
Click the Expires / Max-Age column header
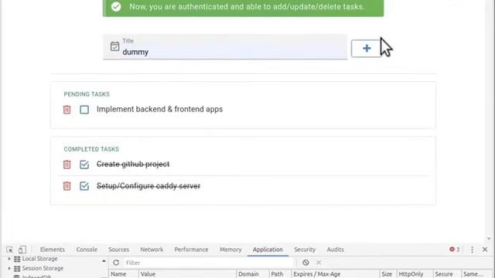pyautogui.click(x=335, y=274)
